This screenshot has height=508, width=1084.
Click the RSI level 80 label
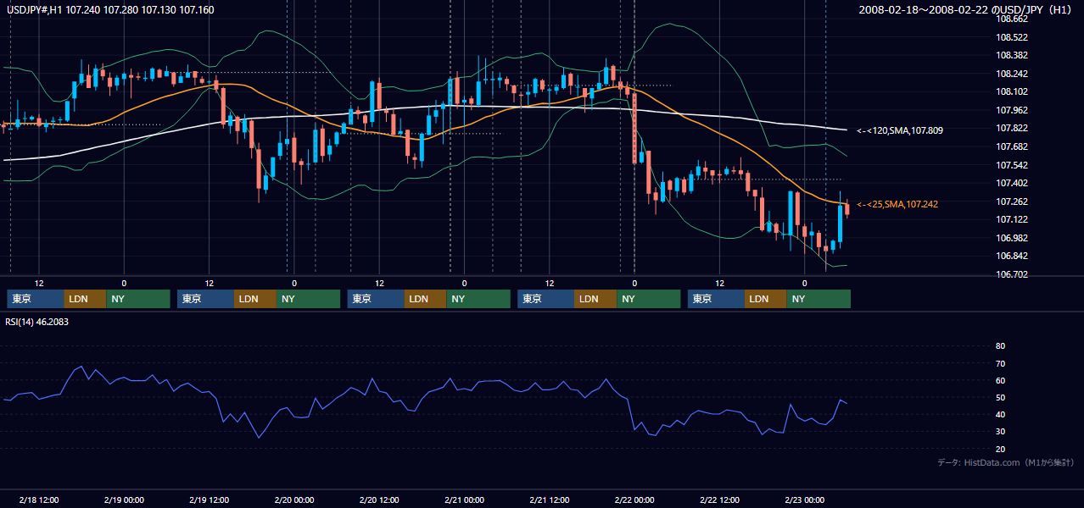(x=1000, y=346)
